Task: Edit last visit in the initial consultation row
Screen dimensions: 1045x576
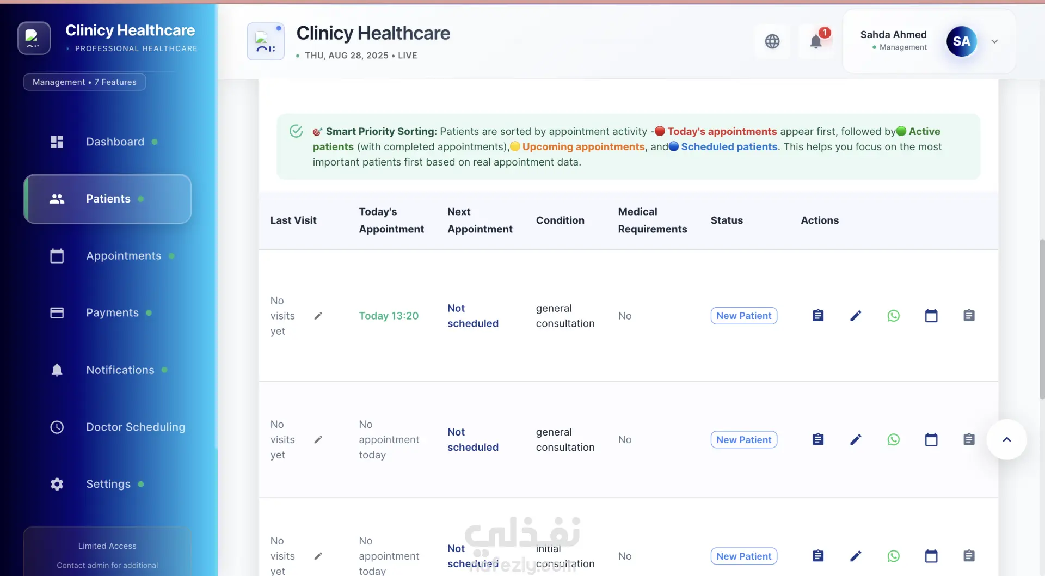Action: 318,556
